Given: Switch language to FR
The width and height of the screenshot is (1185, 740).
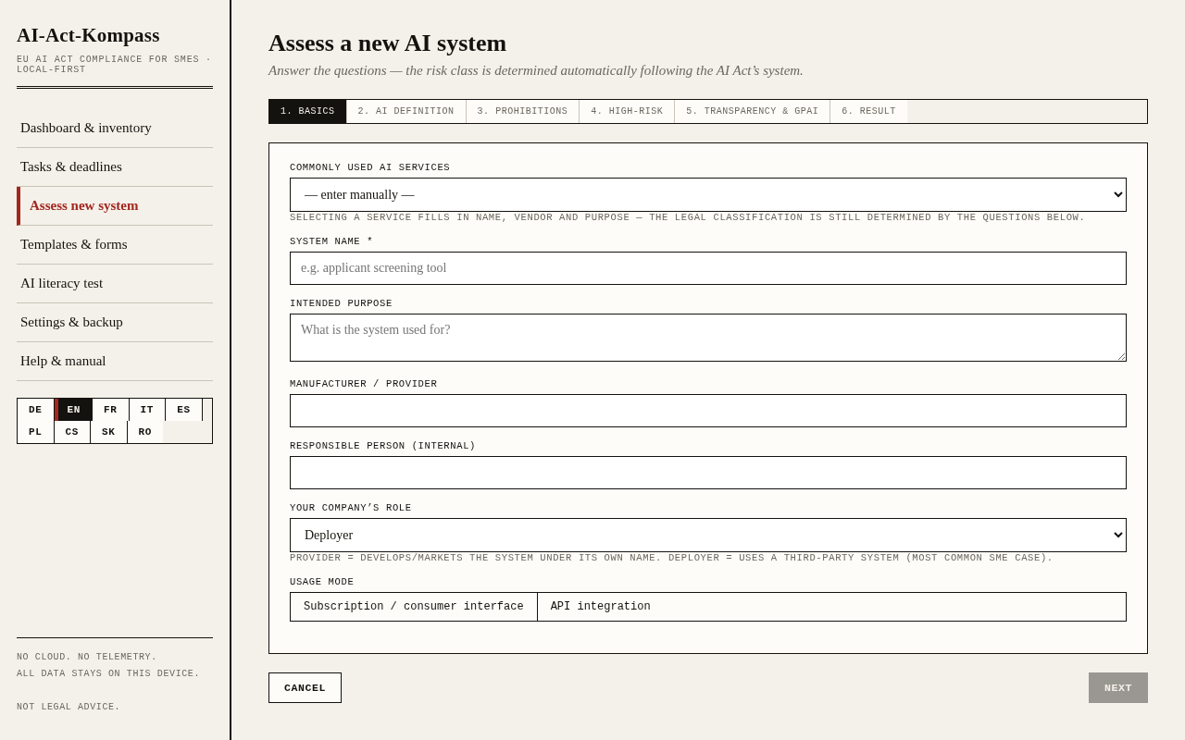Looking at the screenshot, I should click(x=110, y=410).
